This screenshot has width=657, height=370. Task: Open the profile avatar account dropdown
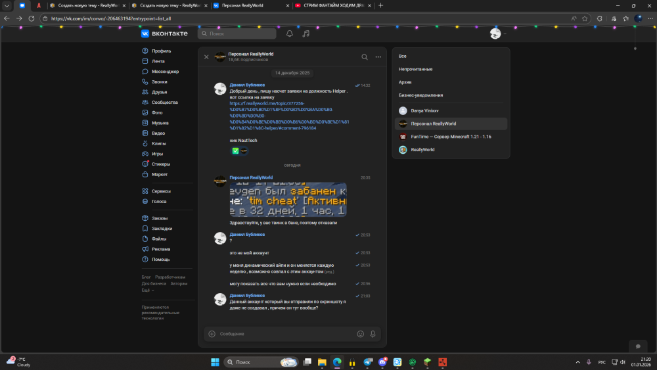498,34
